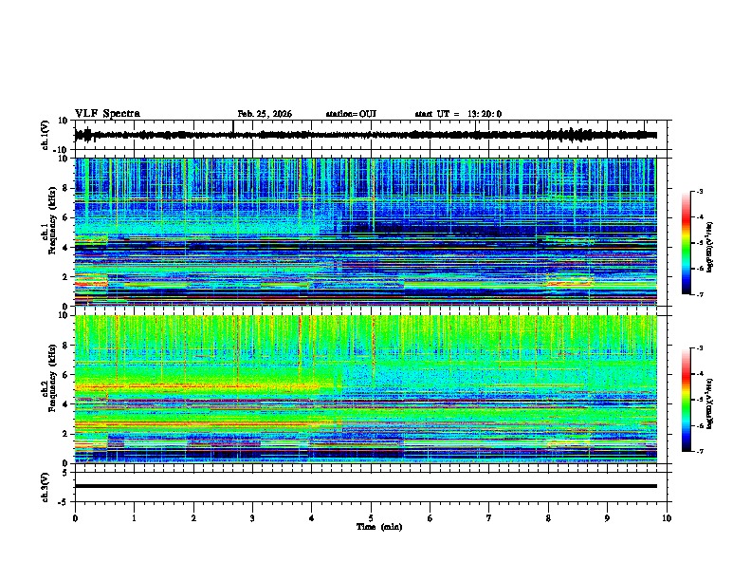The height and width of the screenshot is (581, 751).
Task: Click time-axis tick label "10" at the bottom
Action: 667,518
